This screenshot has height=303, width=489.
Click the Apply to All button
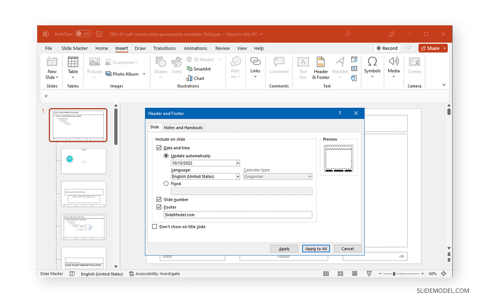click(316, 248)
